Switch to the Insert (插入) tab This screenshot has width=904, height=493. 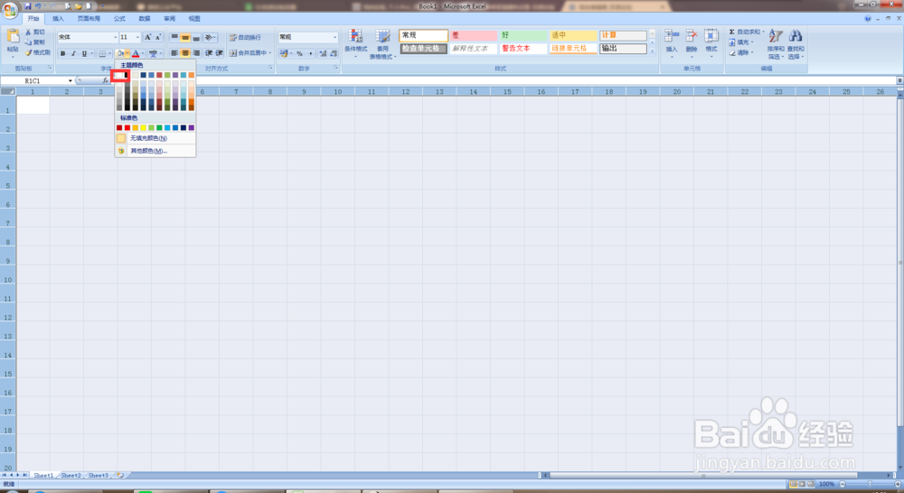tap(58, 19)
